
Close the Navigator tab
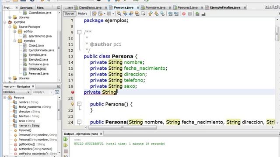[x=33, y=86]
